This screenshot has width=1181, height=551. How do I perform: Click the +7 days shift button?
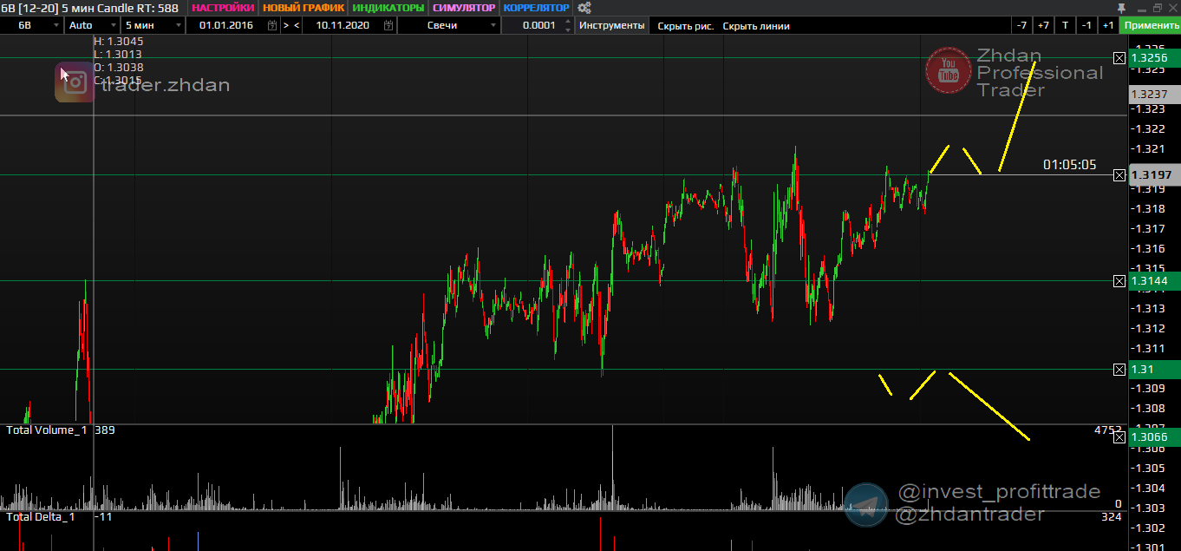(1043, 25)
